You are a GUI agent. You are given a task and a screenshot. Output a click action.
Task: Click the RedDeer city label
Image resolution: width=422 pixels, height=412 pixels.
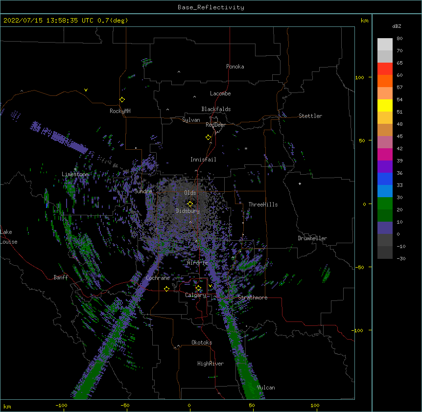(x=215, y=125)
